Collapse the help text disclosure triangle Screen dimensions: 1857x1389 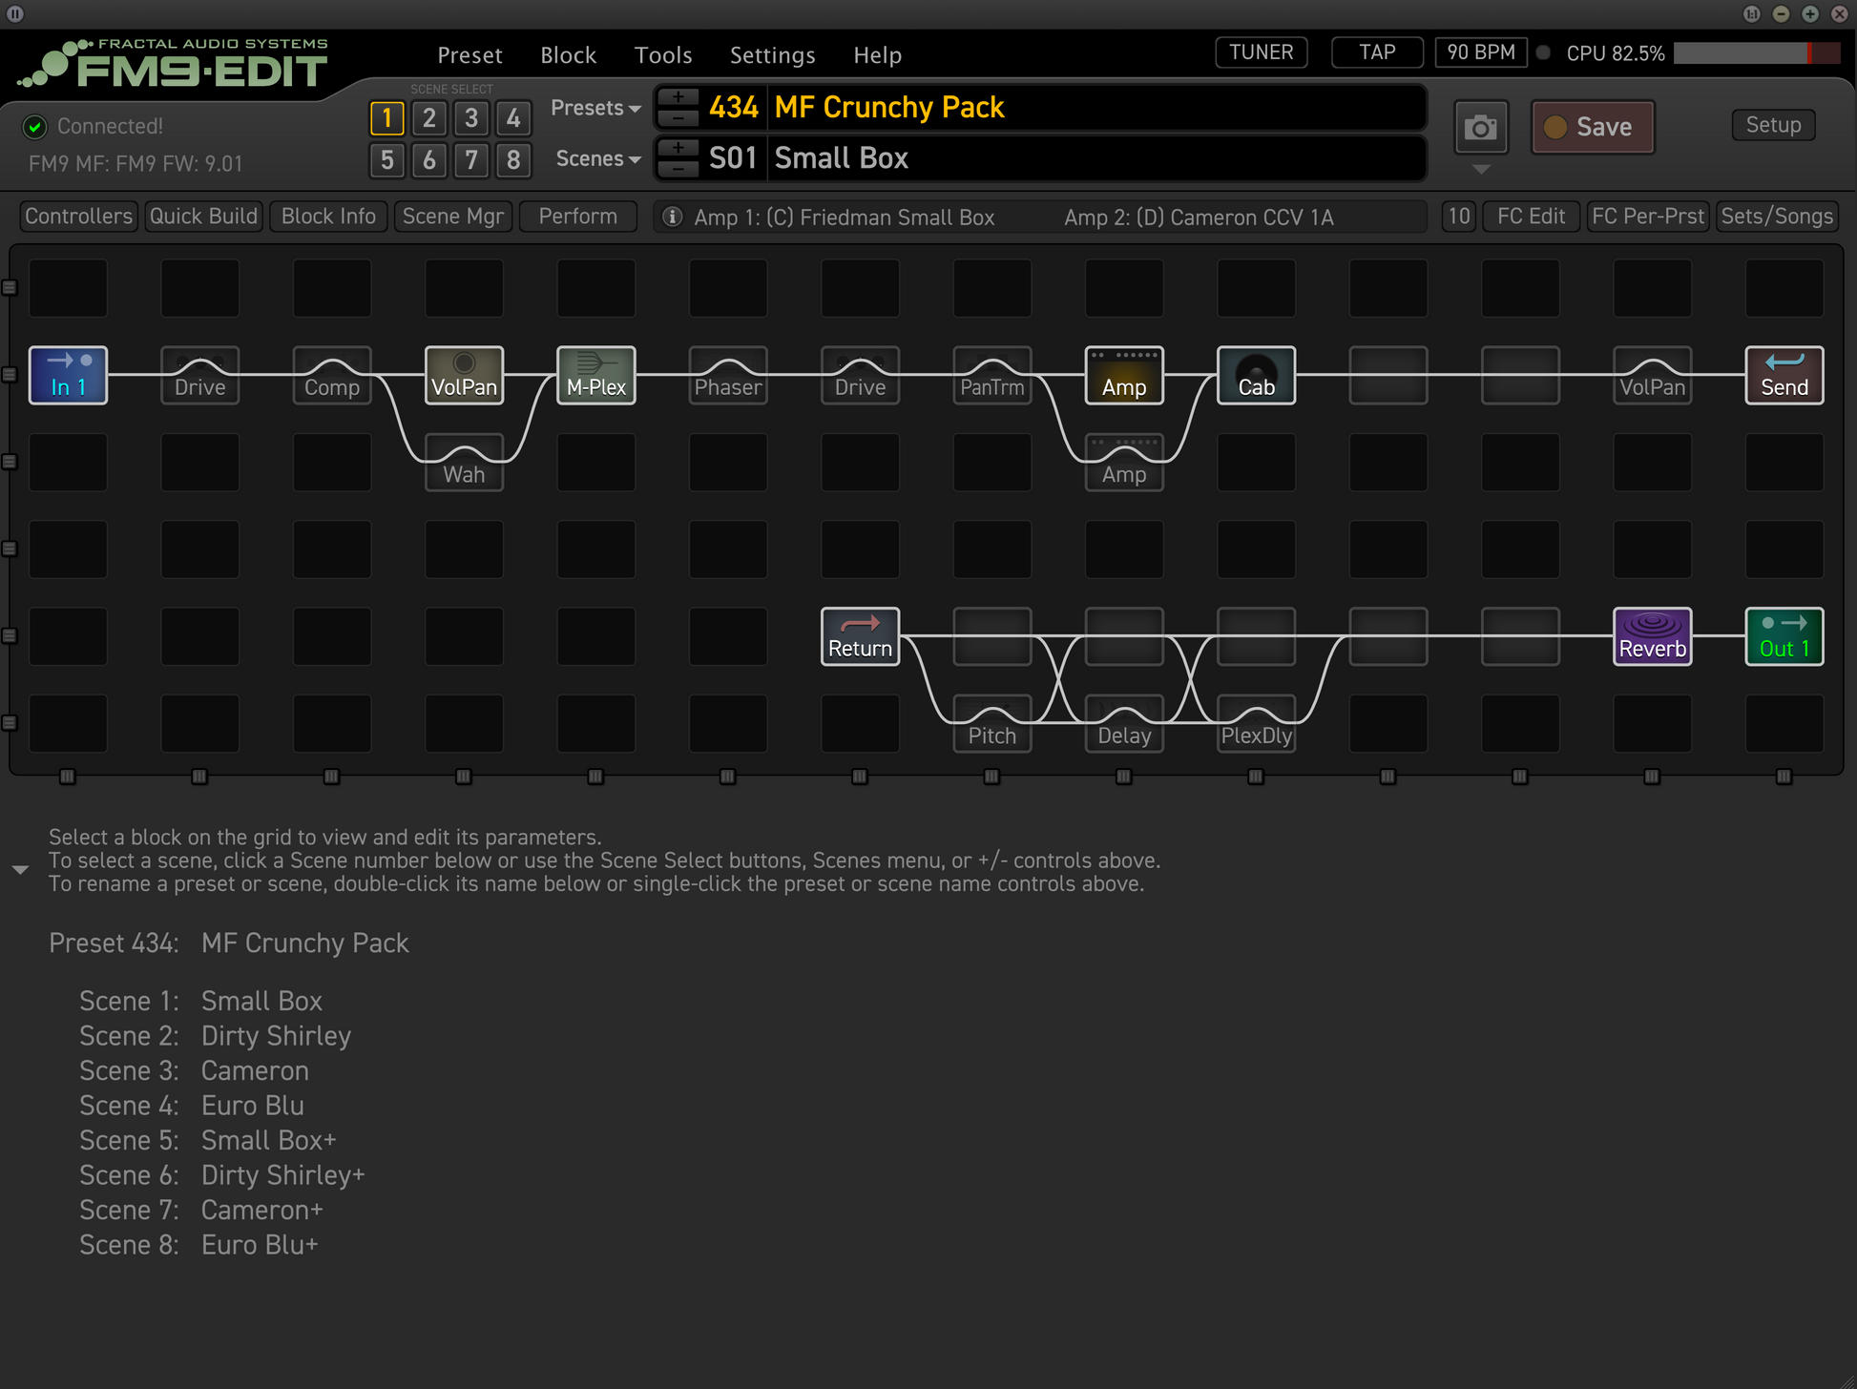tap(20, 869)
